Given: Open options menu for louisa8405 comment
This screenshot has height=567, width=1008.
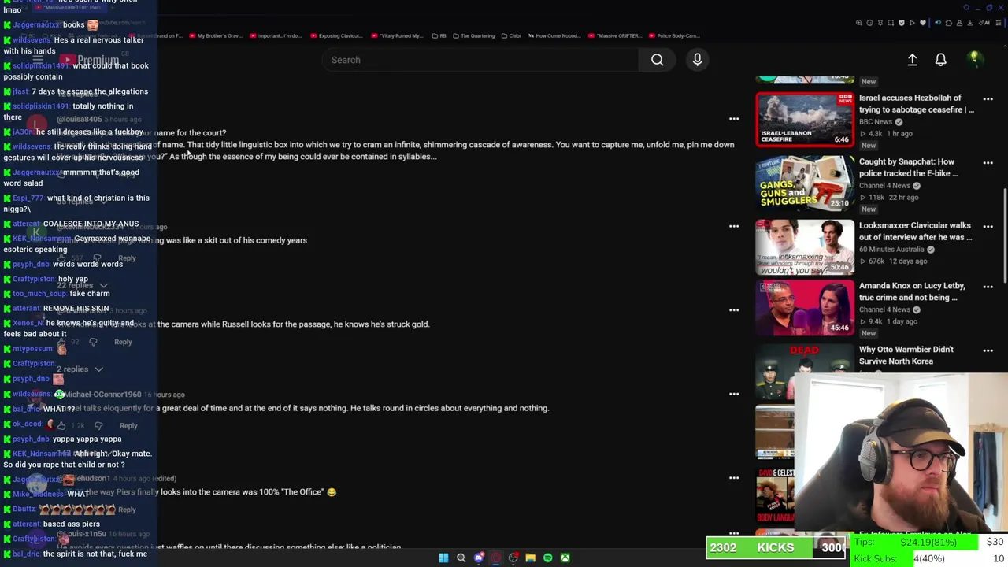Looking at the screenshot, I should click(x=734, y=119).
